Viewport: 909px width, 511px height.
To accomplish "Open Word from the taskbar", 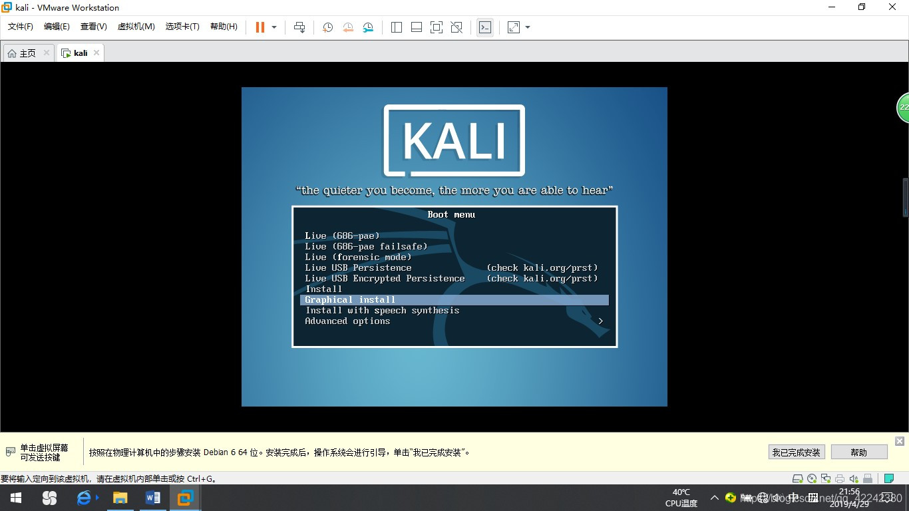I will point(152,498).
